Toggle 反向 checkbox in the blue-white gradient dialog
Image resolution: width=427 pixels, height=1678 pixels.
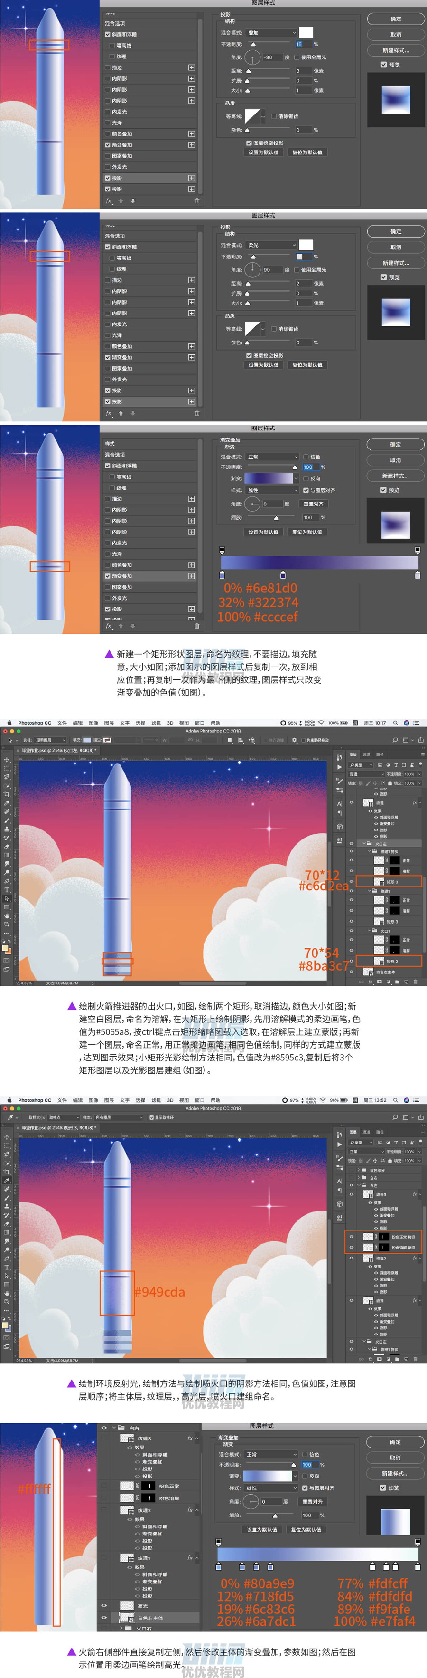click(305, 1476)
